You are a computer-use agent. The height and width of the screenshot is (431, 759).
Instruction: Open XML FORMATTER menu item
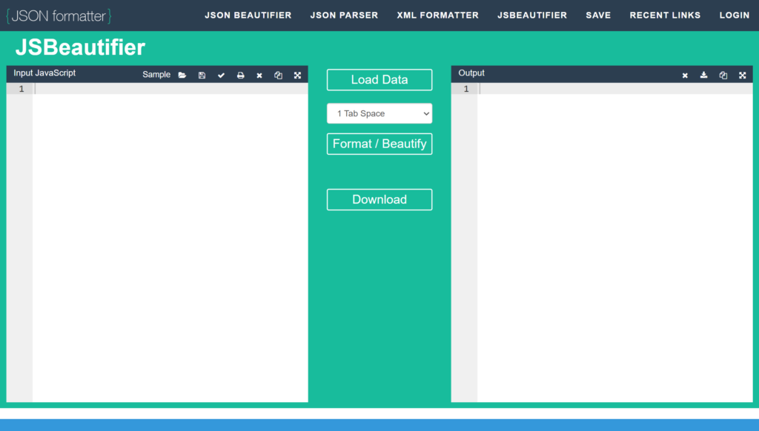coord(437,16)
